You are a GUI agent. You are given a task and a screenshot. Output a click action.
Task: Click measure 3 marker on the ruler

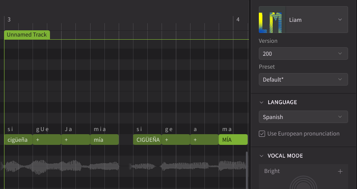(9, 20)
